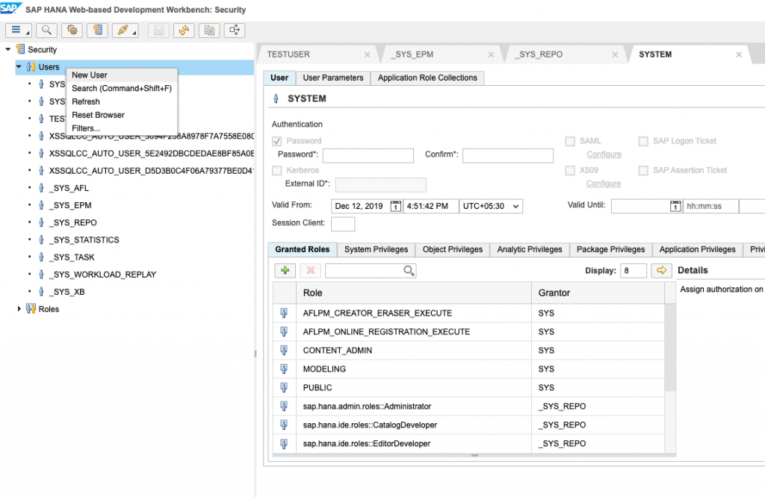Switch to the TESTUSER editor tab
The height and width of the screenshot is (497, 765).
(x=288, y=54)
